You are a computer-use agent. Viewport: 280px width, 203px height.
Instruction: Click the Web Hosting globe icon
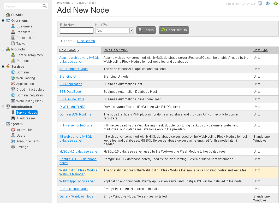point(13,78)
